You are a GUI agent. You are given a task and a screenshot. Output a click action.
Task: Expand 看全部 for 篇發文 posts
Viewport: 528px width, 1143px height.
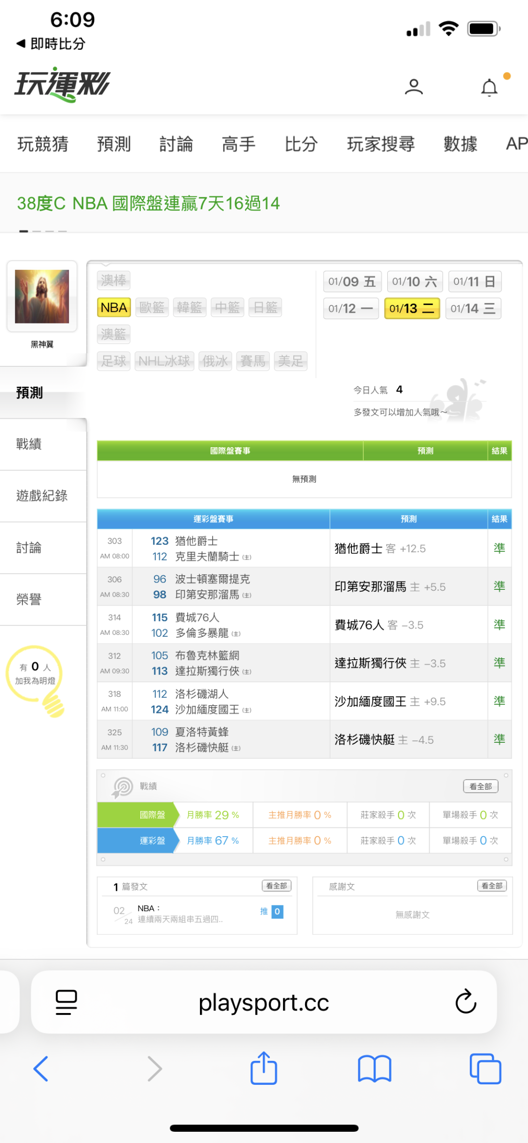(276, 886)
